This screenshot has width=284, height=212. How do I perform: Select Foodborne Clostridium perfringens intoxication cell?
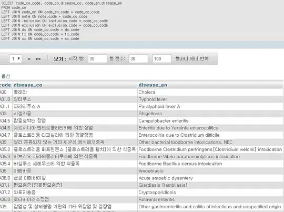(210, 149)
